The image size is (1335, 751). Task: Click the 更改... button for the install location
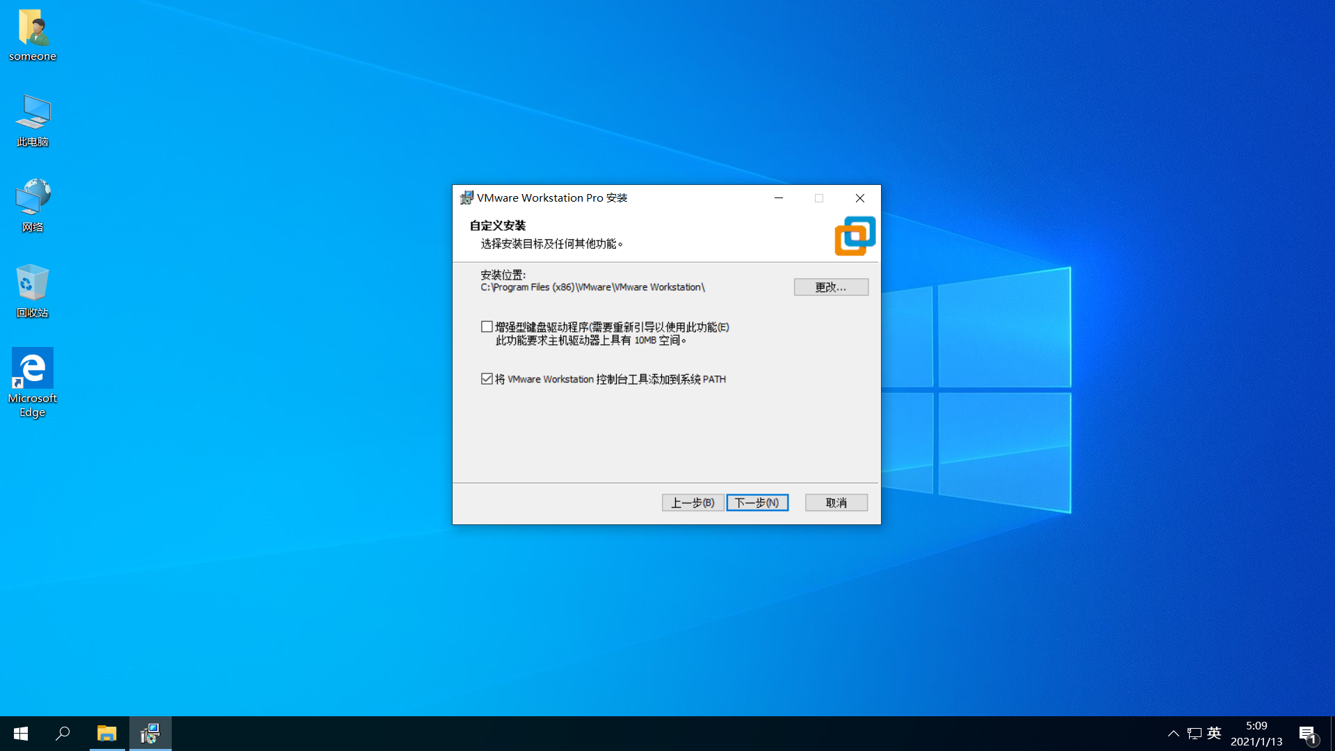click(x=831, y=287)
